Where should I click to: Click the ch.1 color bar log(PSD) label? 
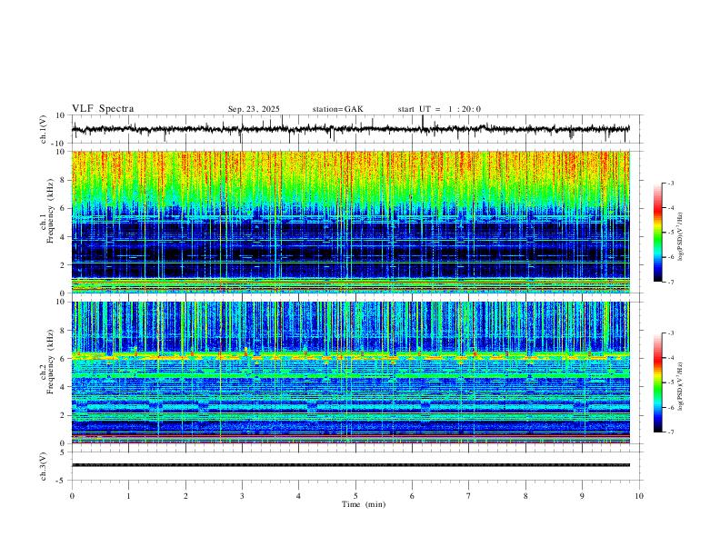pos(681,236)
